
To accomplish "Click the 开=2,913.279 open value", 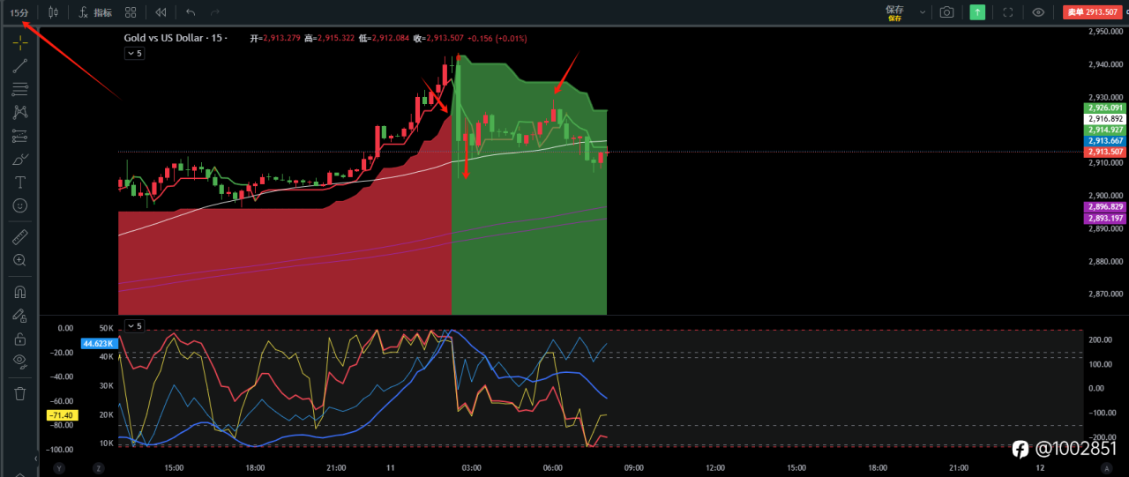I will click(x=274, y=38).
